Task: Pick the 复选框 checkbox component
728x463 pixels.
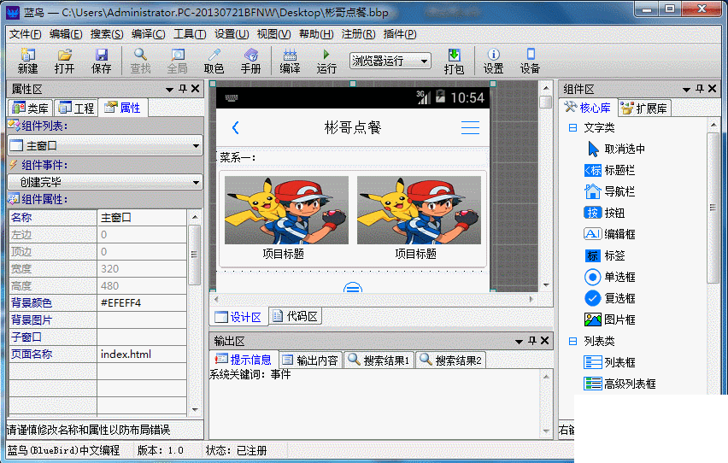Action: tap(609, 298)
